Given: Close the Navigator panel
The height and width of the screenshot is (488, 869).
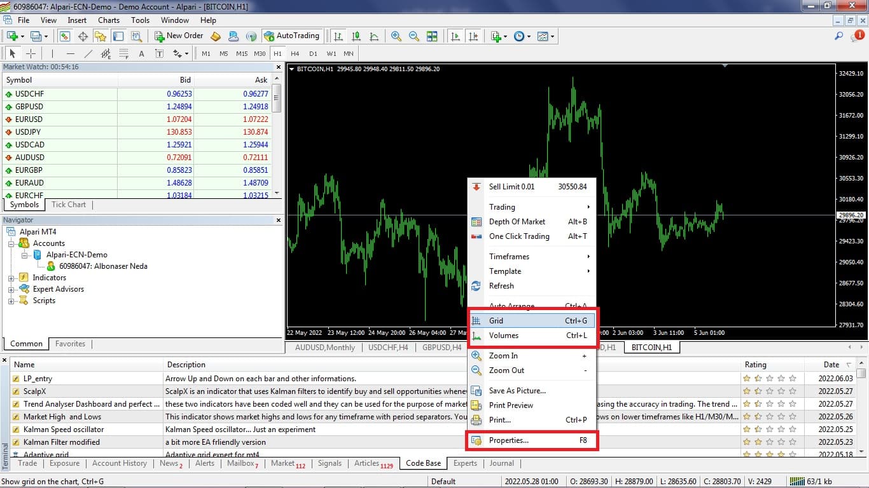Looking at the screenshot, I should (x=278, y=220).
